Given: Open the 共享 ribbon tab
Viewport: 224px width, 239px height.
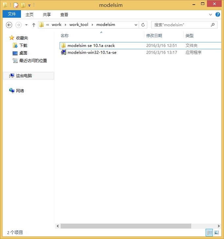Looking at the screenshot, I should [47, 14].
